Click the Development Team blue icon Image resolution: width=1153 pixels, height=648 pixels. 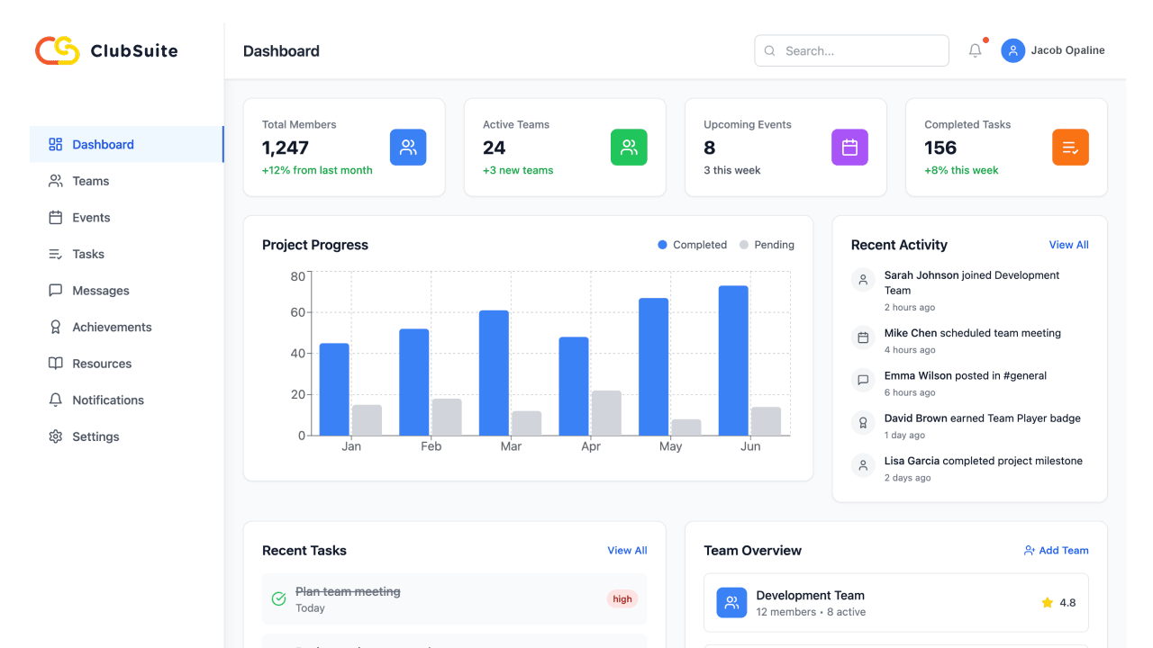pos(731,603)
